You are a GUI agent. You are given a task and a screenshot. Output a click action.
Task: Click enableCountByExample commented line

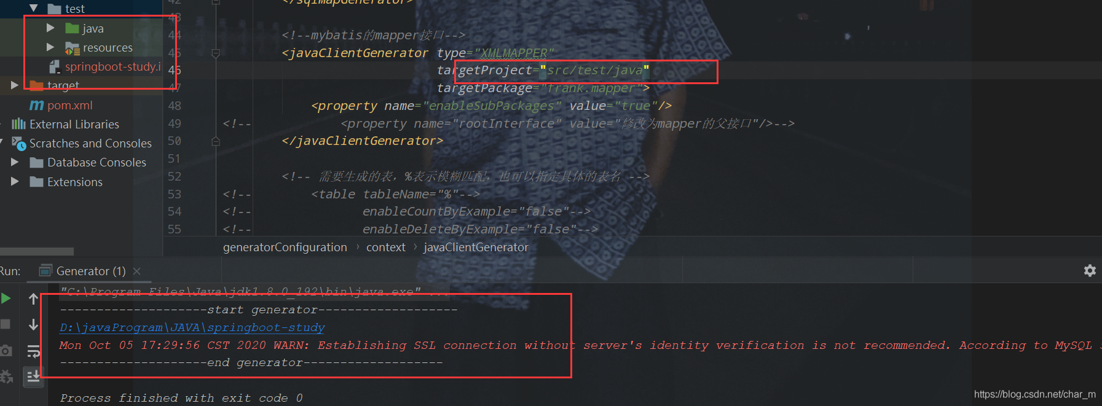476,211
